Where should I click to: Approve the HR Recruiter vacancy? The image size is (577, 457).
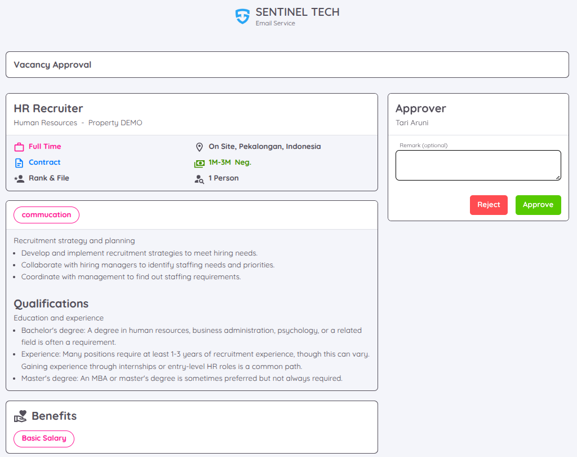(x=538, y=205)
